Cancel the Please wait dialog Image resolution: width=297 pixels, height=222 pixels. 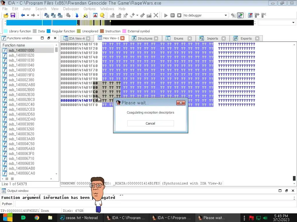pos(151,123)
